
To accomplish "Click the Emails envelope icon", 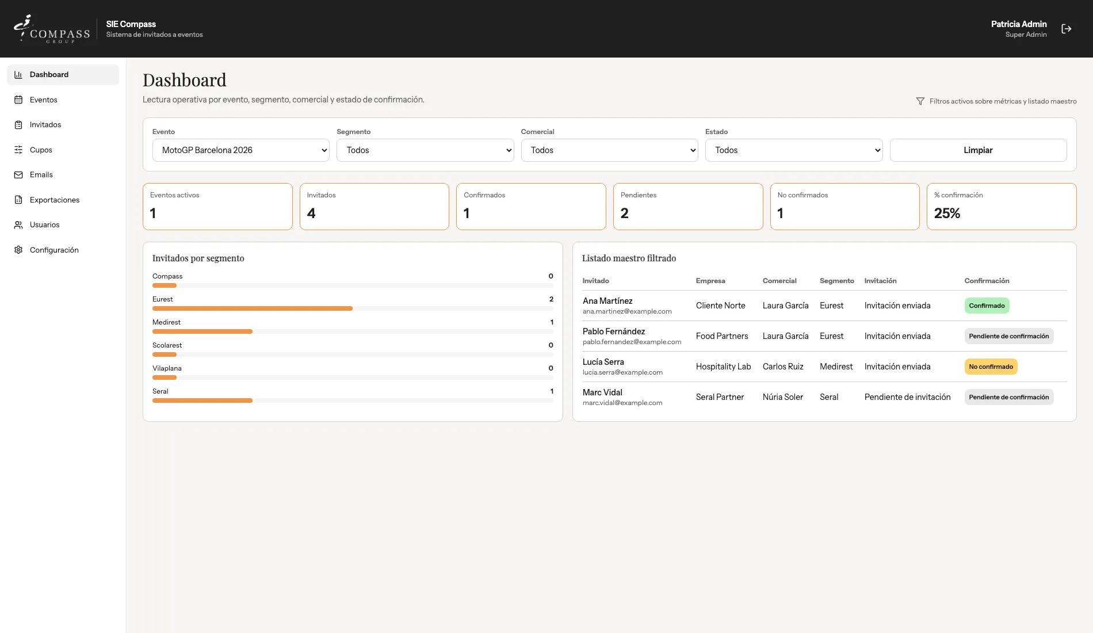I will tap(18, 175).
